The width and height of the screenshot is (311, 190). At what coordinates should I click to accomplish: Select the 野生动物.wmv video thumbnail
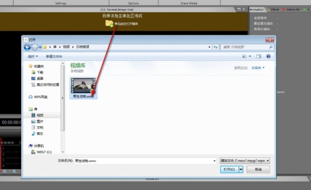(83, 88)
